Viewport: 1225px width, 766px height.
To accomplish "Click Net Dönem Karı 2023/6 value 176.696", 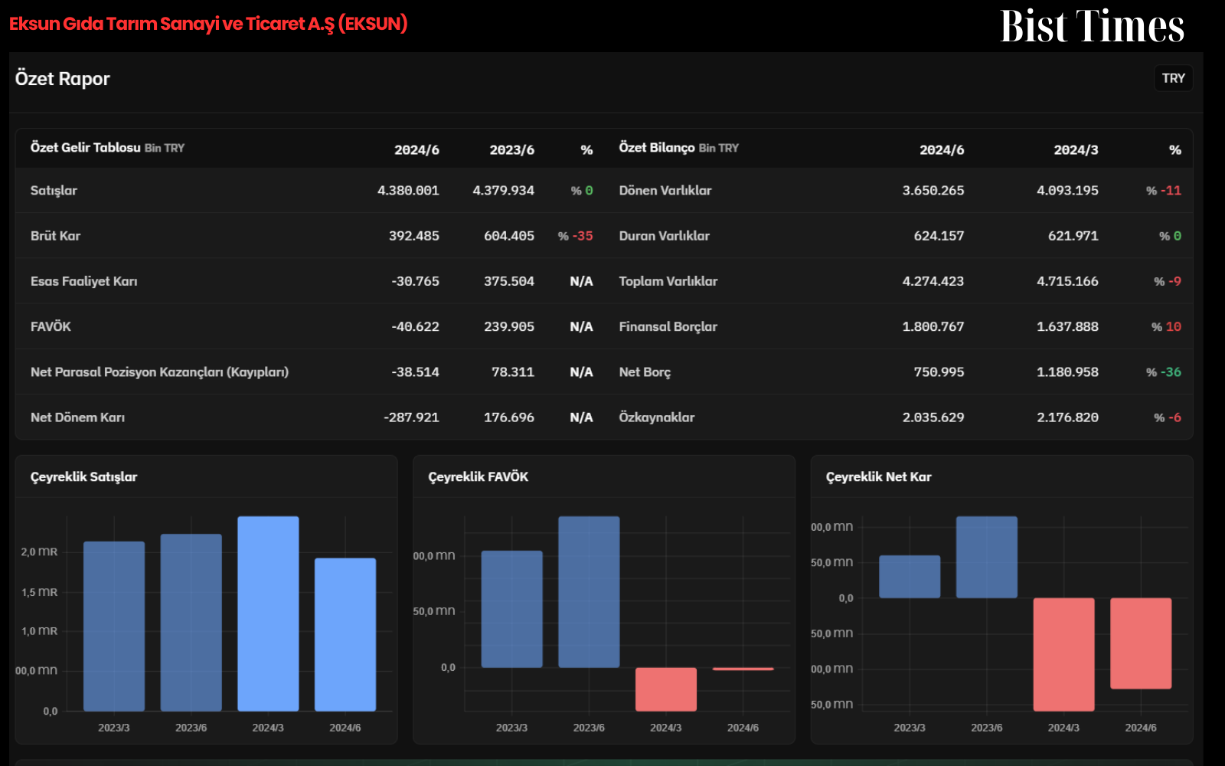I will coord(509,417).
